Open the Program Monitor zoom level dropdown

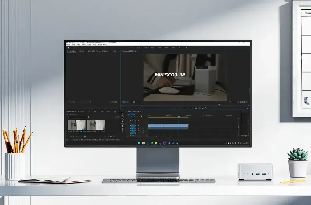135,102
